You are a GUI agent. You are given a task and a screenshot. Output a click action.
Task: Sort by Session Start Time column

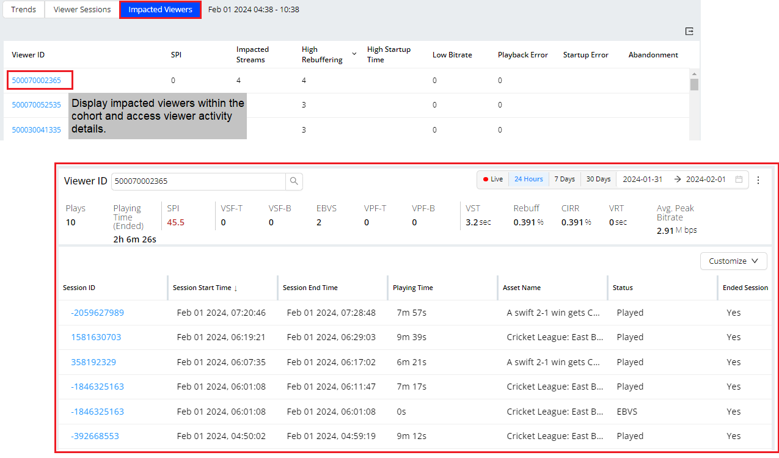[x=205, y=288]
